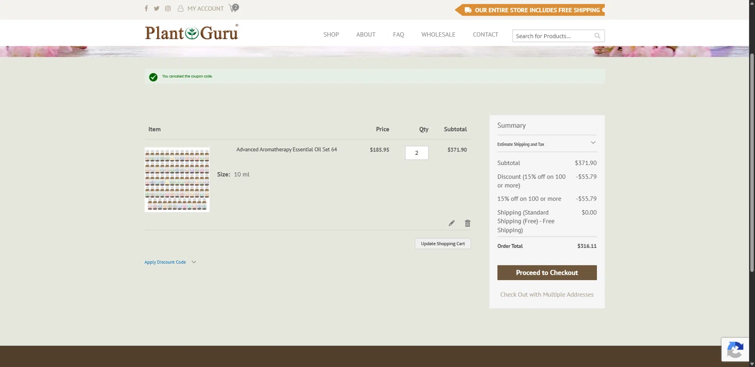Open Advanced Aromatherapy Essential Oil Set 64 link

[287, 149]
